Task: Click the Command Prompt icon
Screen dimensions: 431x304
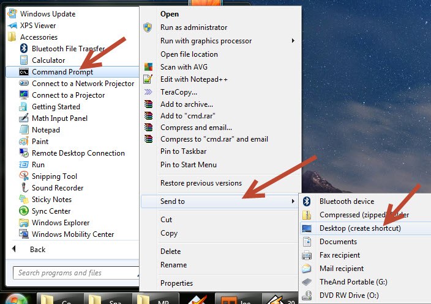Action: click(24, 72)
